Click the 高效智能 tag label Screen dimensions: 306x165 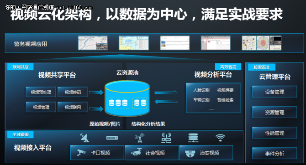pyautogui.click(x=228, y=67)
